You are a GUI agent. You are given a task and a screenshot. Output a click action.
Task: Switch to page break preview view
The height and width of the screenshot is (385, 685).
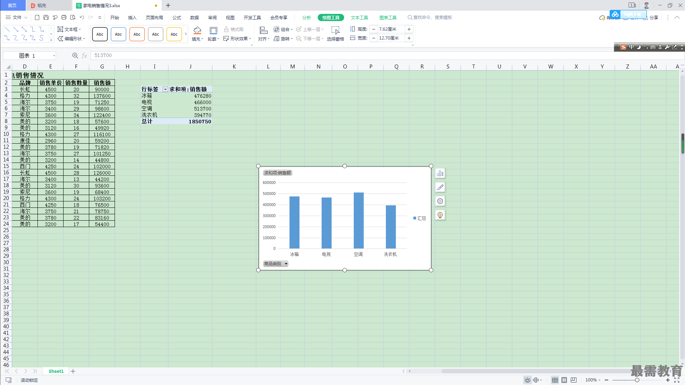574,380
